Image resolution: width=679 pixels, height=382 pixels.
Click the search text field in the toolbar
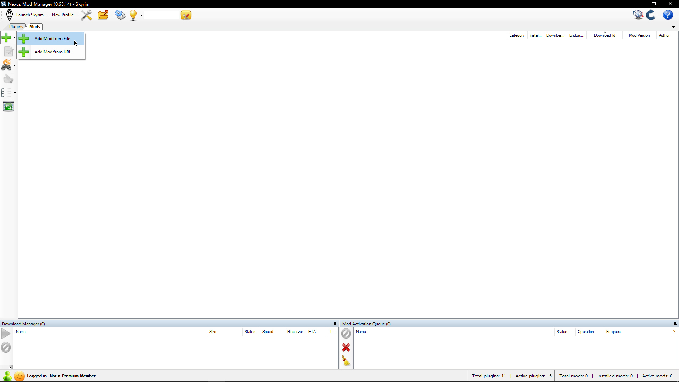coord(162,15)
